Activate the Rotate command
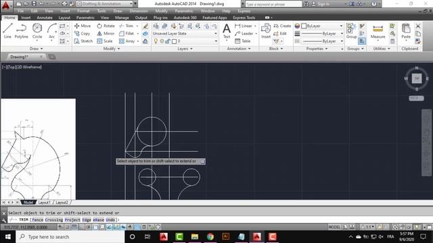Screen dimensions: 433x243 pyautogui.click(x=106, y=26)
